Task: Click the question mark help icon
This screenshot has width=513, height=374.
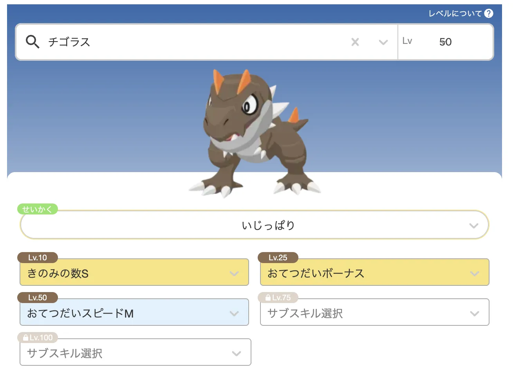Action: pos(489,13)
